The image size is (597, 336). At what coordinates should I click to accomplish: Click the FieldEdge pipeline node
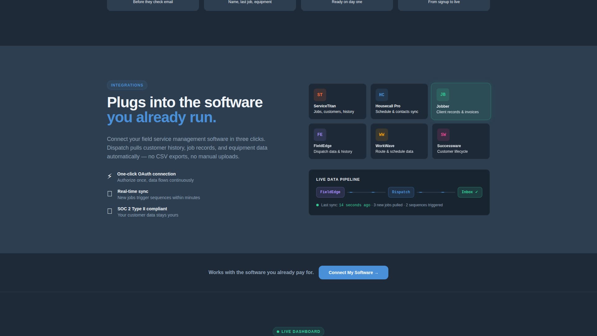[x=330, y=192]
